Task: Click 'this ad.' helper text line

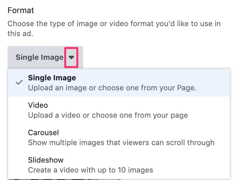Action: click(20, 34)
